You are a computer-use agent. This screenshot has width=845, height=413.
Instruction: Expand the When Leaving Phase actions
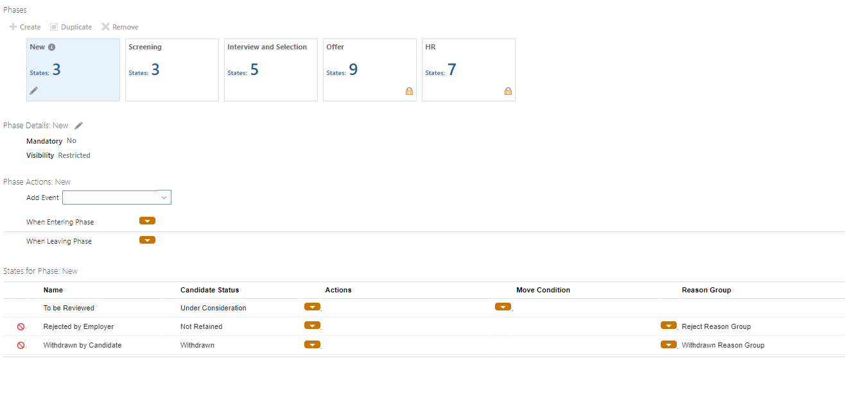tap(147, 240)
